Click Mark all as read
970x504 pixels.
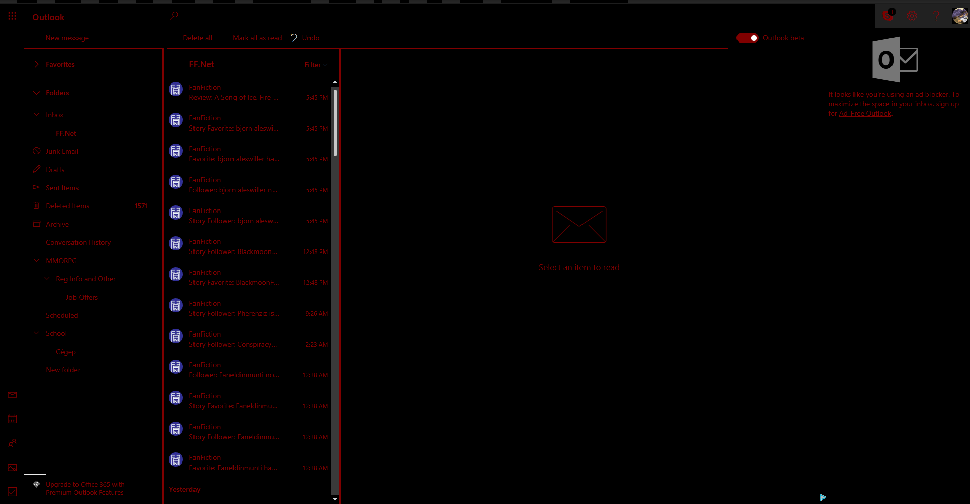[257, 38]
